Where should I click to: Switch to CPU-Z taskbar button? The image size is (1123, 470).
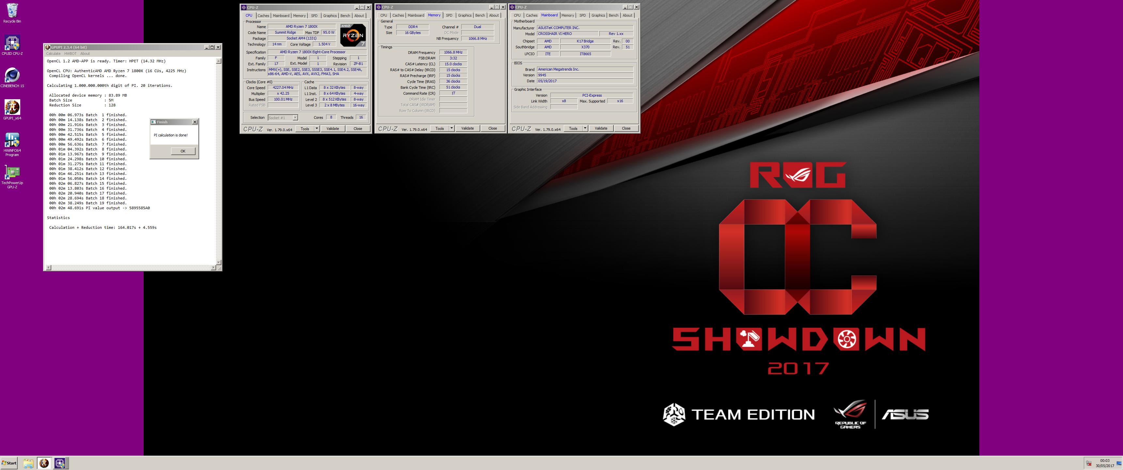[60, 463]
